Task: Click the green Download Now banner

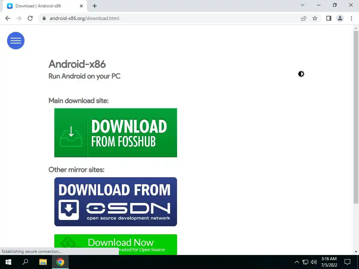Action: pos(116,244)
